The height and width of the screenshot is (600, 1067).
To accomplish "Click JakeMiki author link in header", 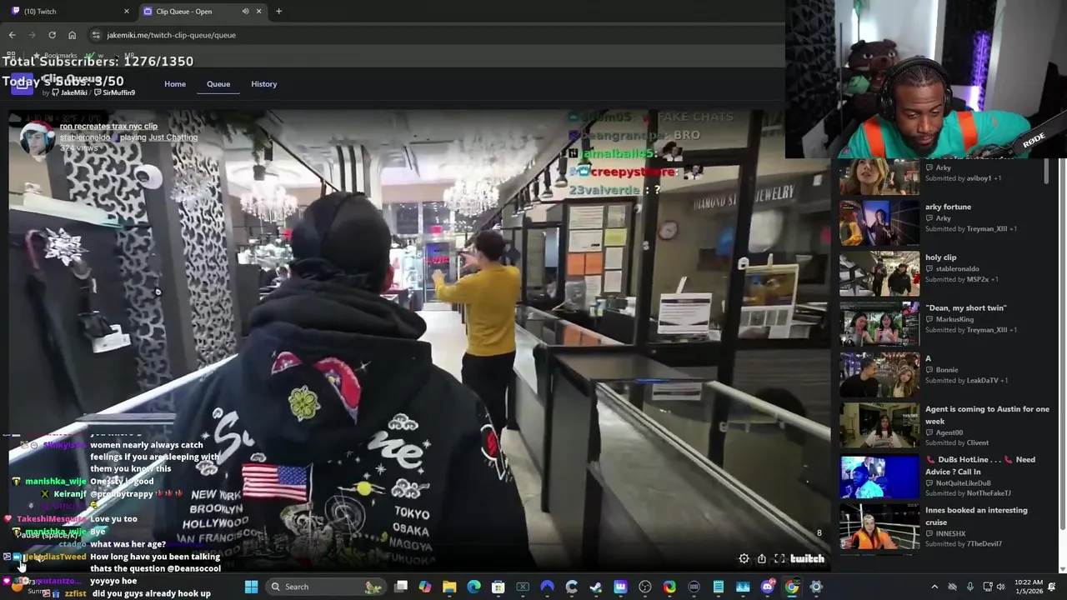I will click(72, 92).
